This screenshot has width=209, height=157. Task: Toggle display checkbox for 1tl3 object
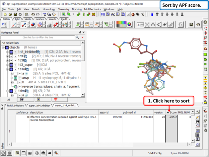(x=11, y=60)
